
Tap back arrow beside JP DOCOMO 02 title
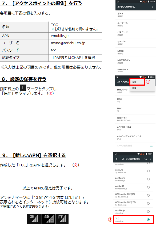(117, 159)
